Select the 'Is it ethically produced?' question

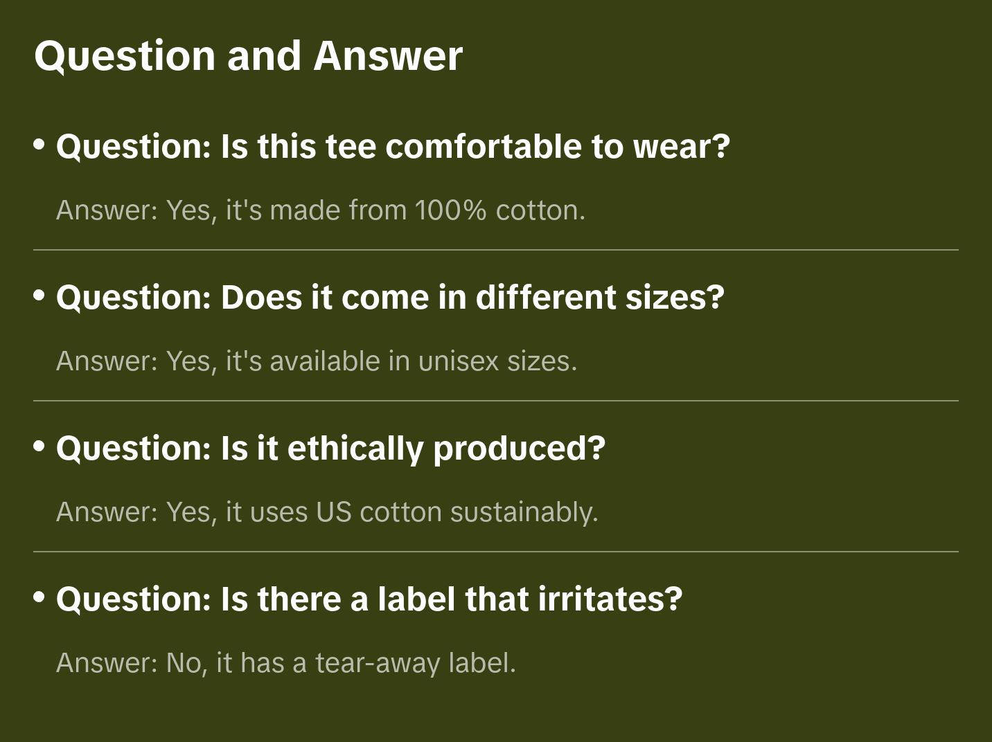tap(330, 448)
